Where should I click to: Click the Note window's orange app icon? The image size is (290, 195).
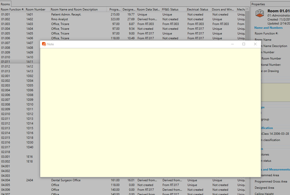point(44,44)
